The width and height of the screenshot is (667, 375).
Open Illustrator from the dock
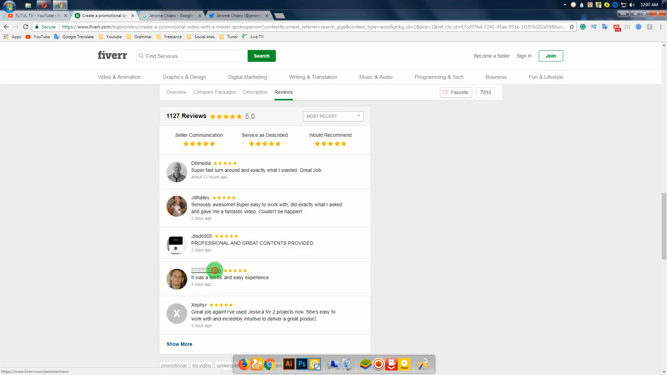pyautogui.click(x=289, y=364)
